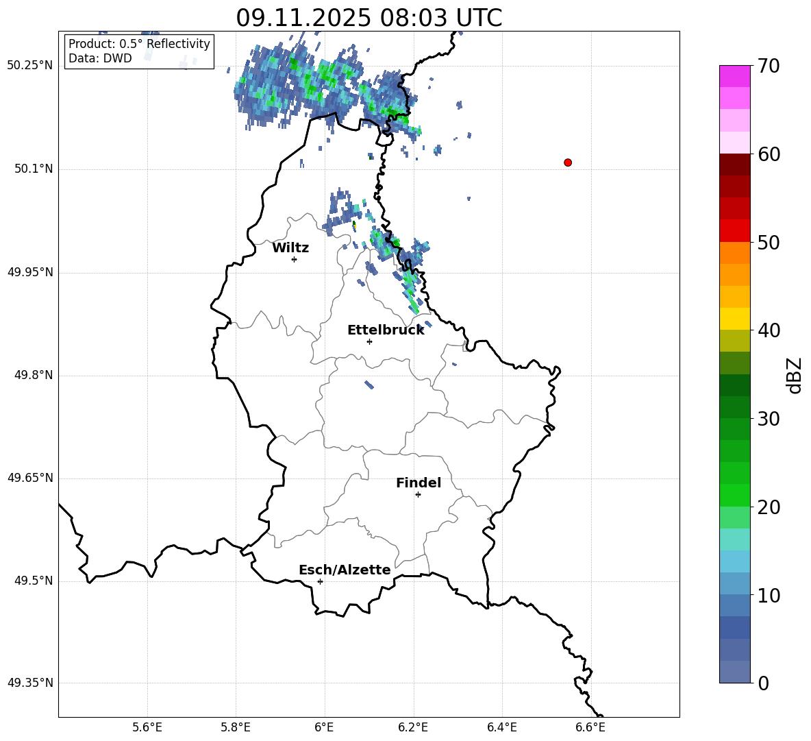Click the latitude label 49.65°N
Screen dimensions: 811x741
(30, 477)
